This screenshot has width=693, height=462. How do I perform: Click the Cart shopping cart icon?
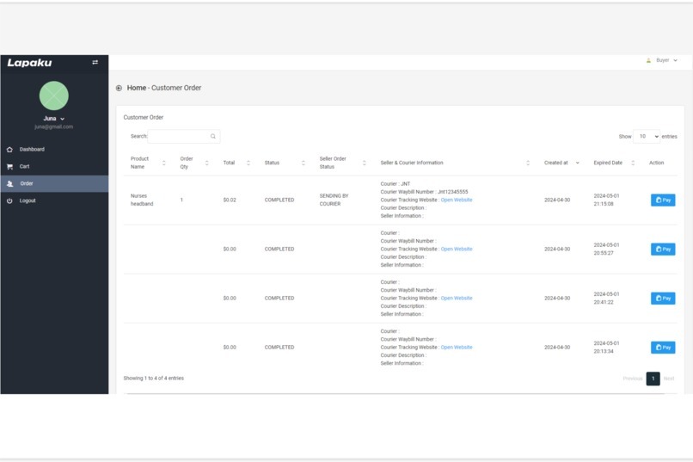9,167
